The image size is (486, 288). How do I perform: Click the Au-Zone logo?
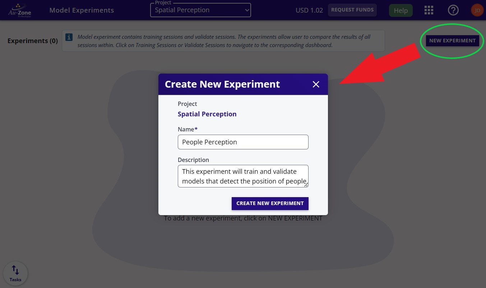(20, 11)
